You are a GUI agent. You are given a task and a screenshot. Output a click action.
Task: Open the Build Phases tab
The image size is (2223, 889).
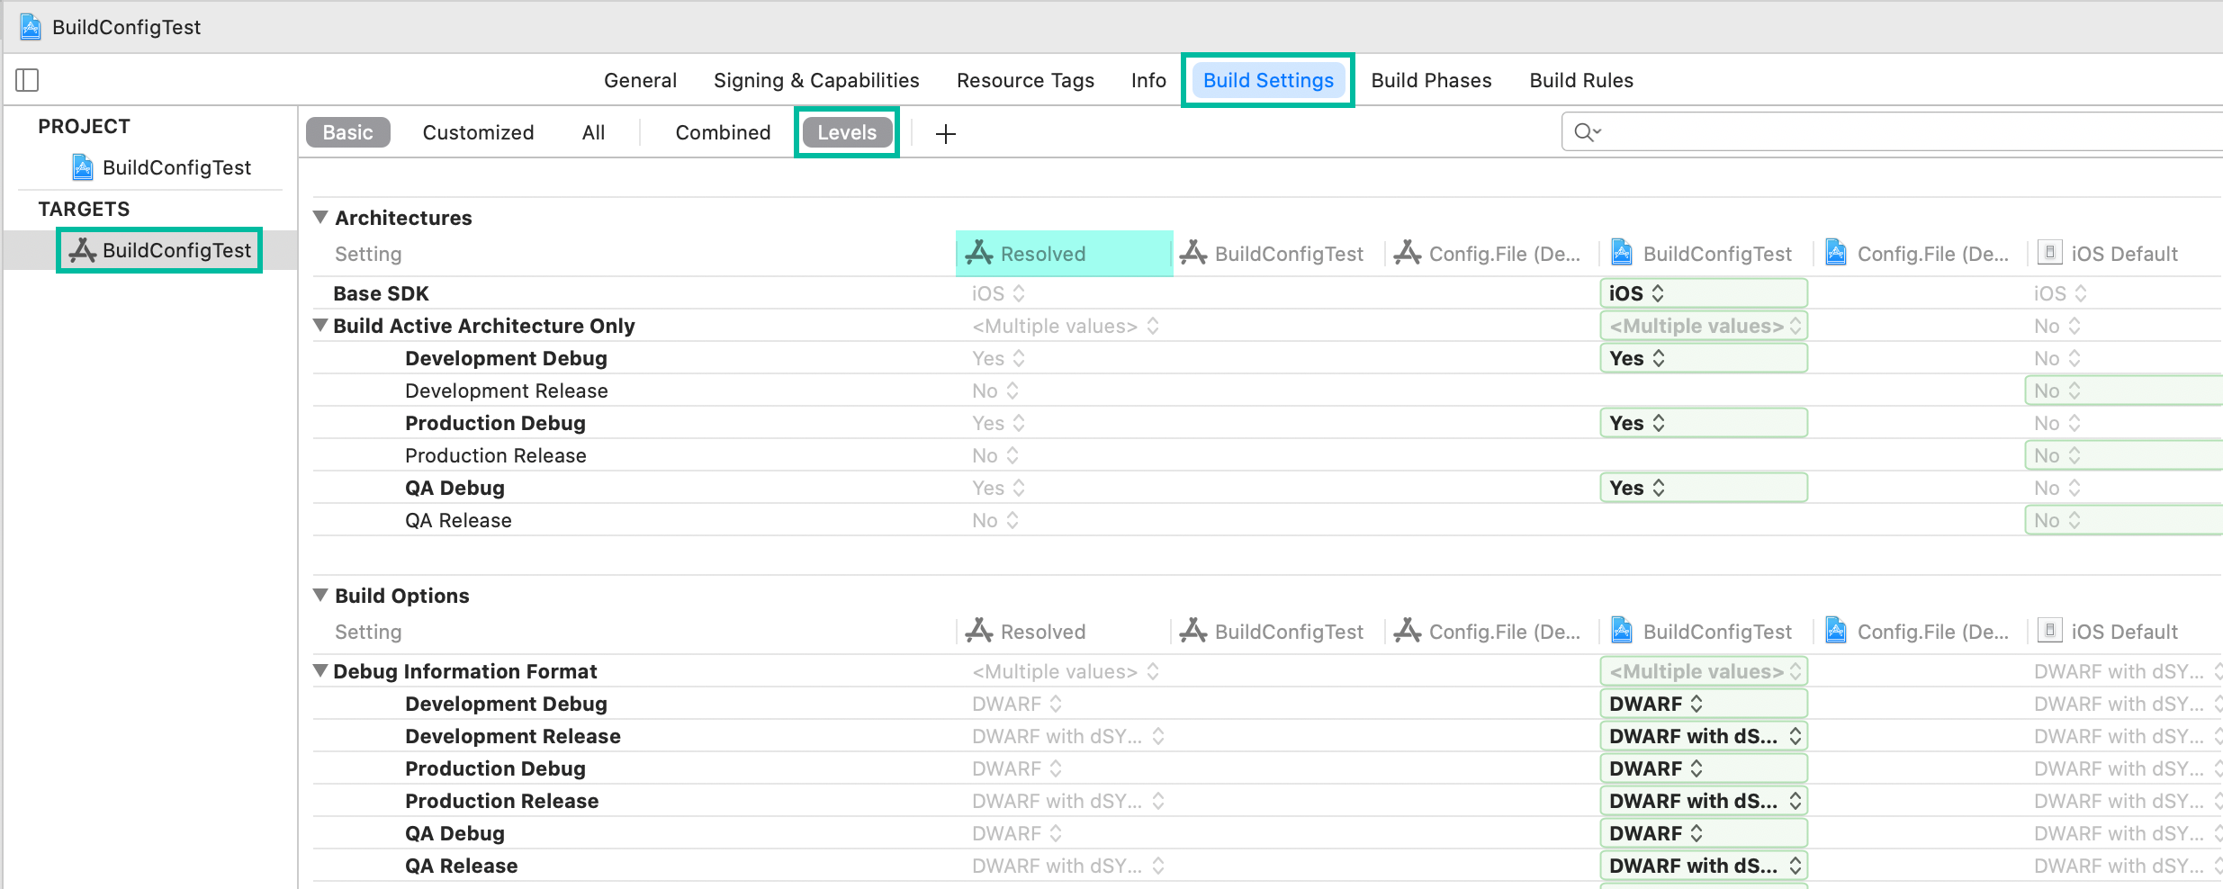1431,80
